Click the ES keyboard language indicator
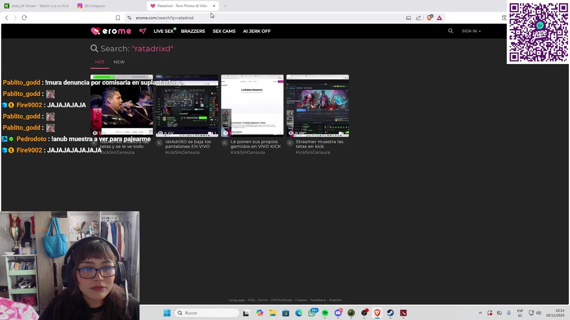The width and height of the screenshot is (570, 320). click(x=520, y=313)
